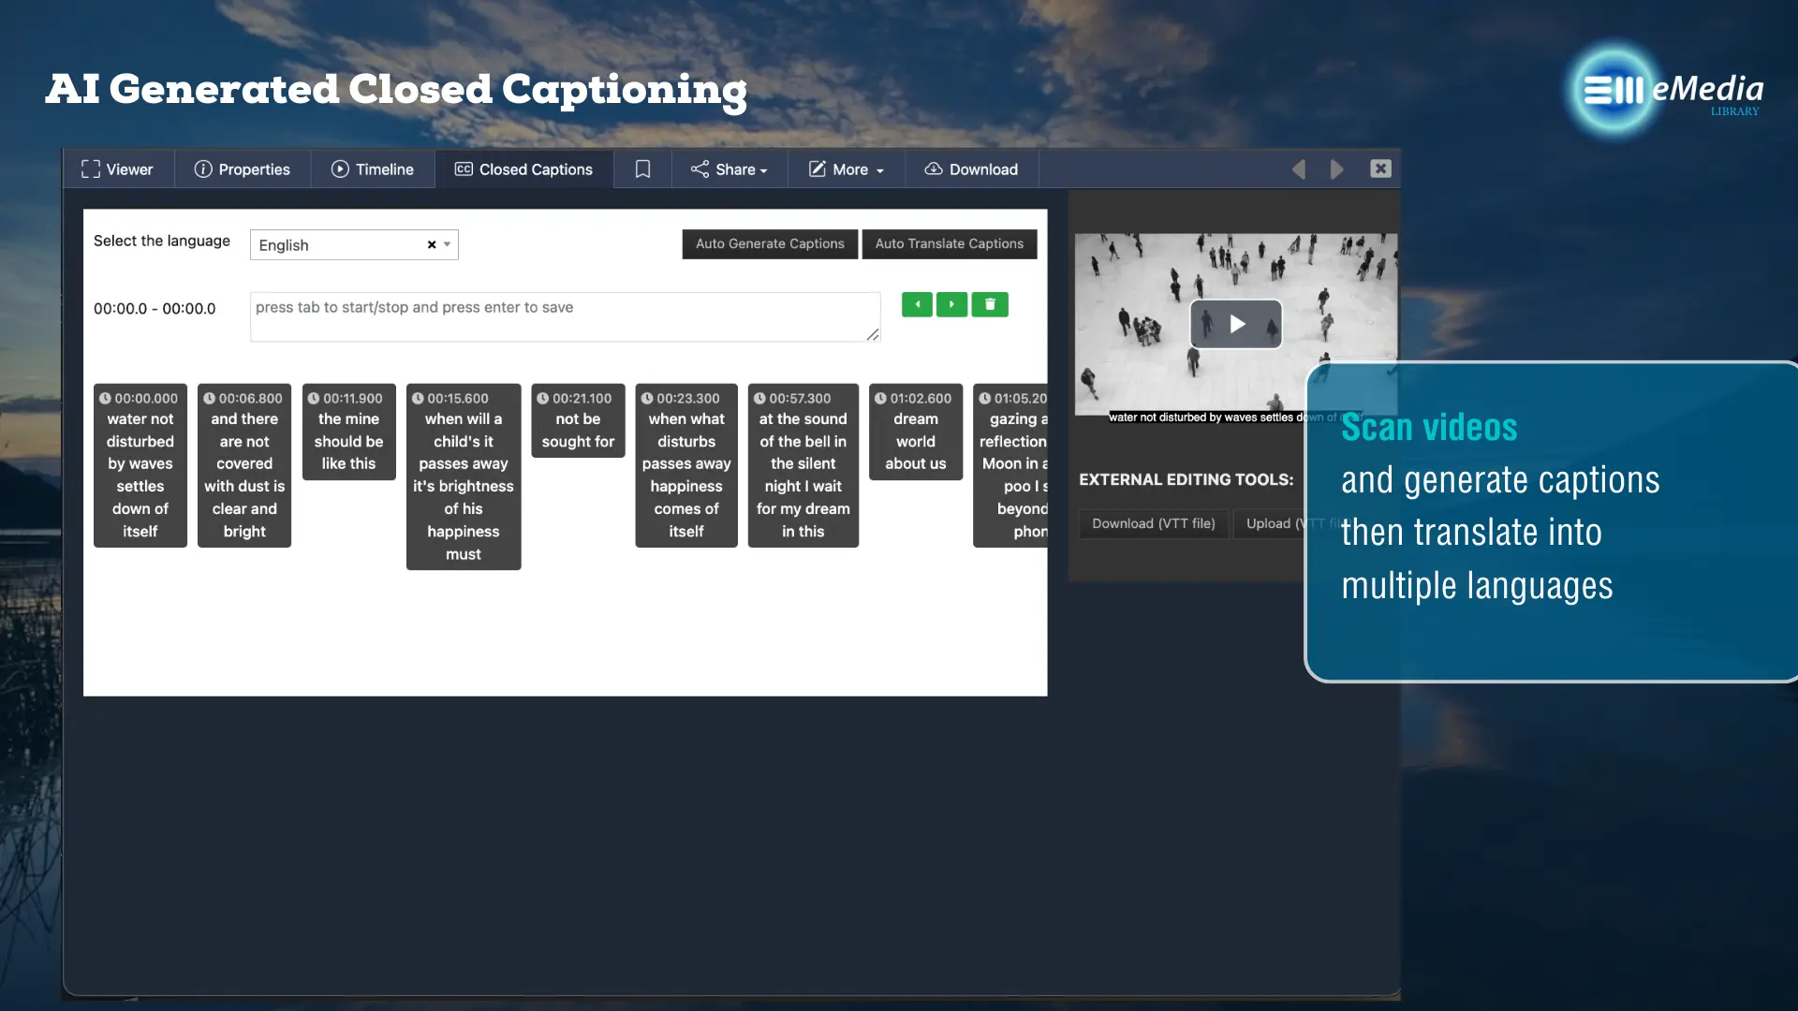Click Download (VTT file) button

tap(1153, 523)
